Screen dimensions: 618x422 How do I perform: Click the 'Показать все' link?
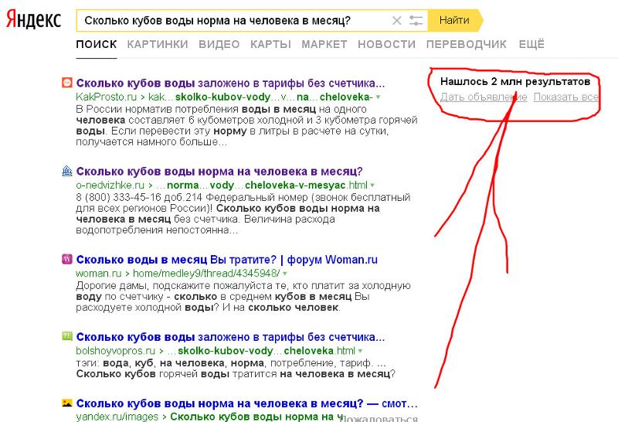566,97
